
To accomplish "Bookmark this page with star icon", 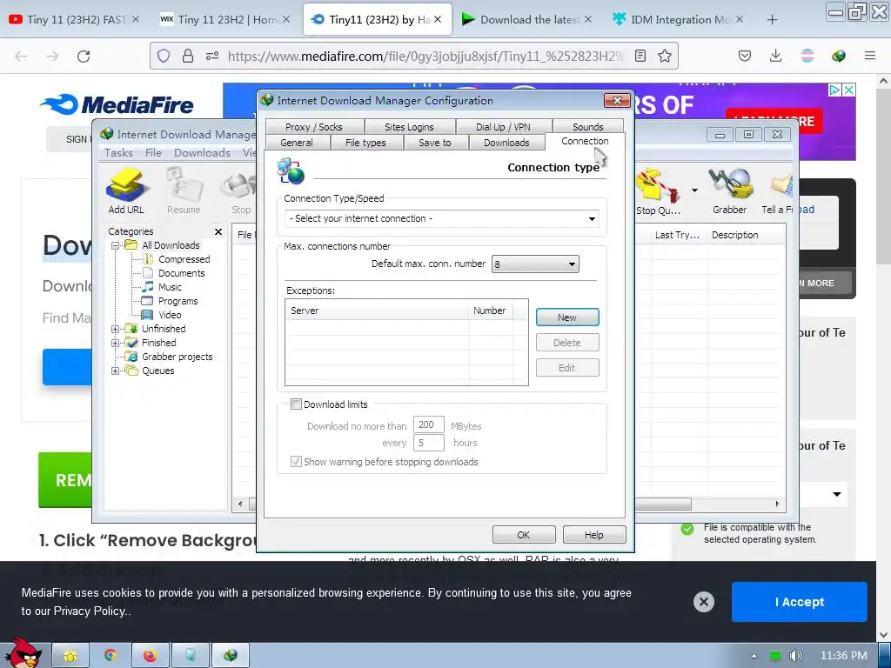I will [664, 56].
